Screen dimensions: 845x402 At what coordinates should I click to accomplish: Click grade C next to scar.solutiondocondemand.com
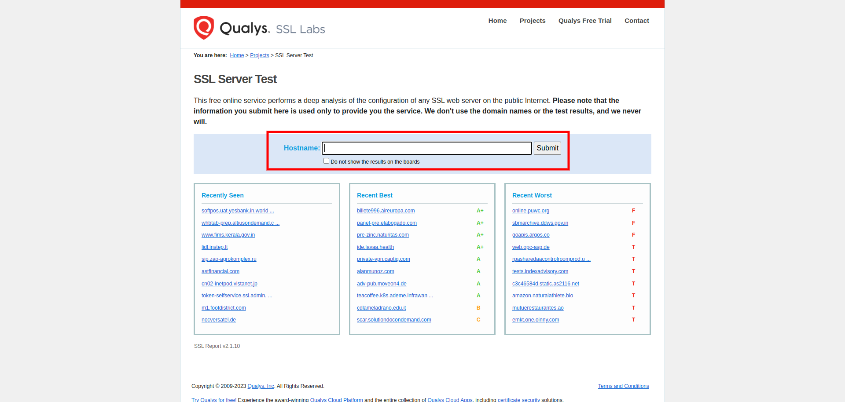click(478, 320)
